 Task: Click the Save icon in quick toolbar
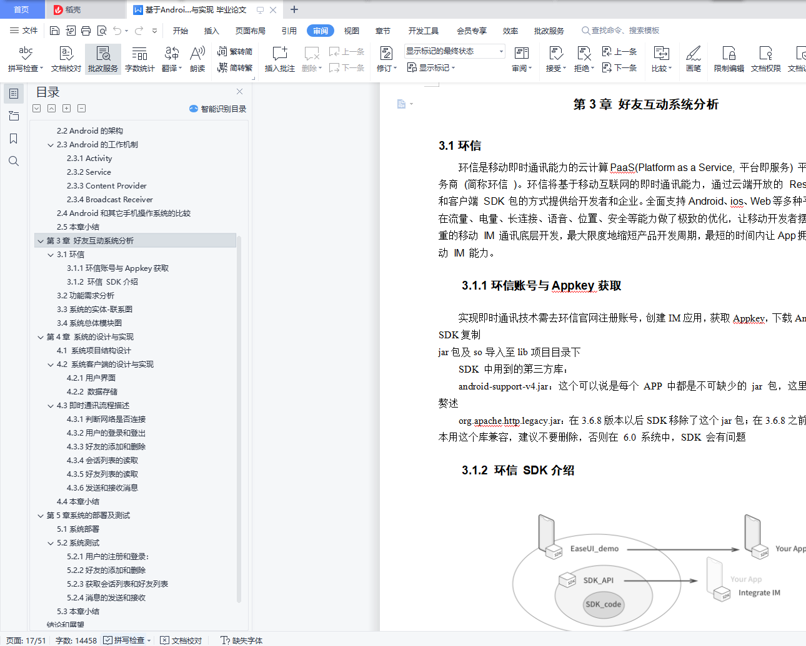click(54, 31)
